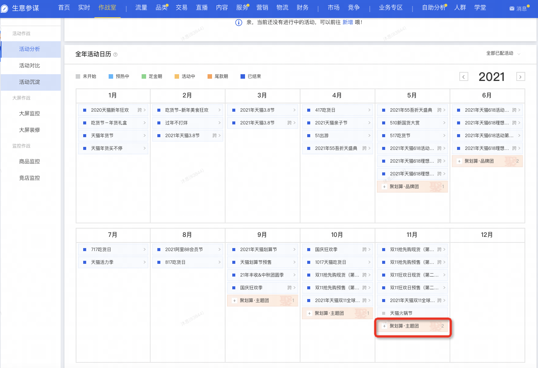
Task: Open 2021天猫亲子节 activity
Action: coord(338,123)
